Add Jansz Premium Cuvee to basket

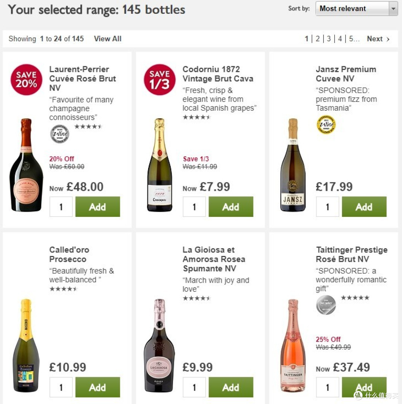click(364, 206)
